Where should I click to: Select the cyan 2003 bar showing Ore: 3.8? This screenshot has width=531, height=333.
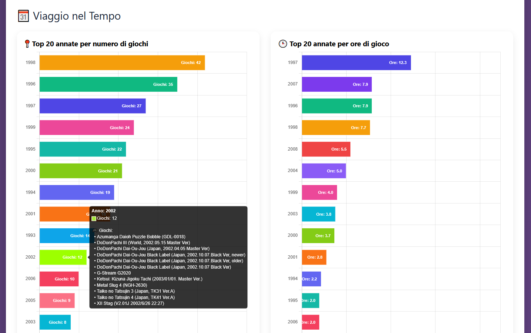pos(318,214)
